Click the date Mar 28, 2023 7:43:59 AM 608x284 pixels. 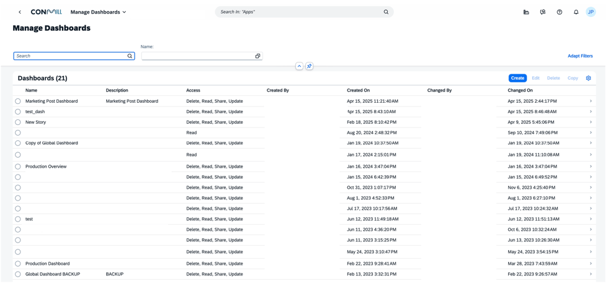tap(532, 264)
